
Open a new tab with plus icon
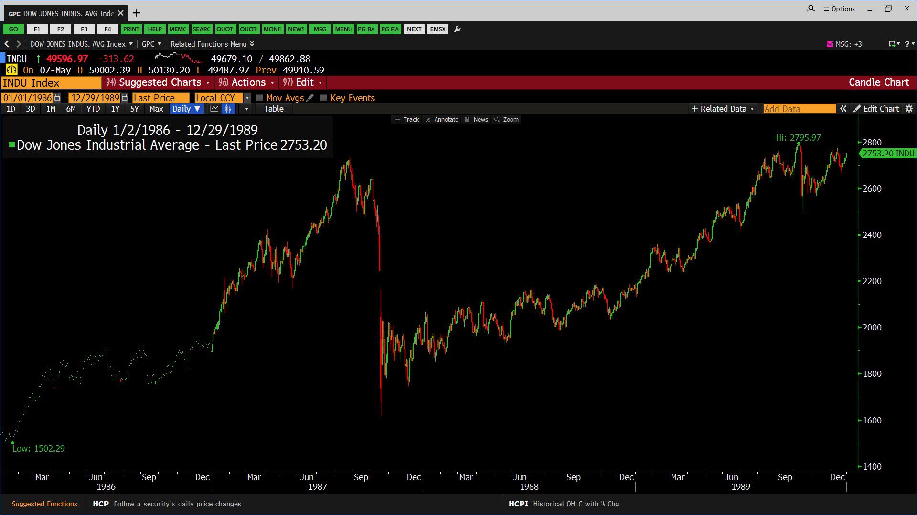pos(137,13)
